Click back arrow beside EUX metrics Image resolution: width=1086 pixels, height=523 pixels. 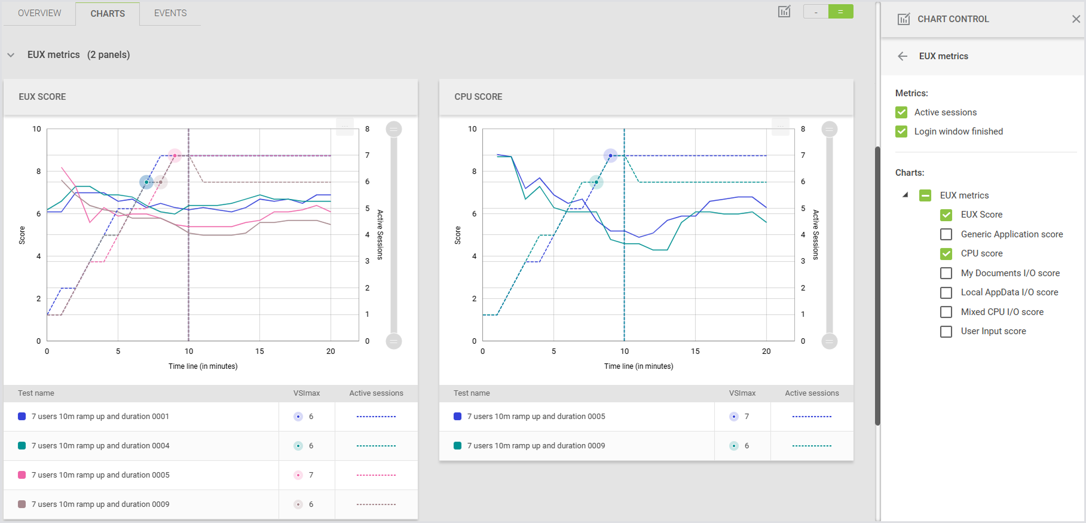[x=903, y=56]
